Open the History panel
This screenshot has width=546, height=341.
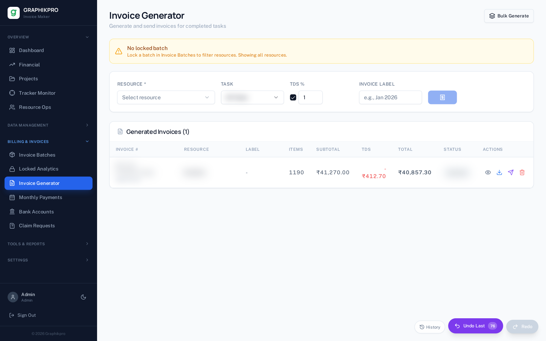point(430,327)
